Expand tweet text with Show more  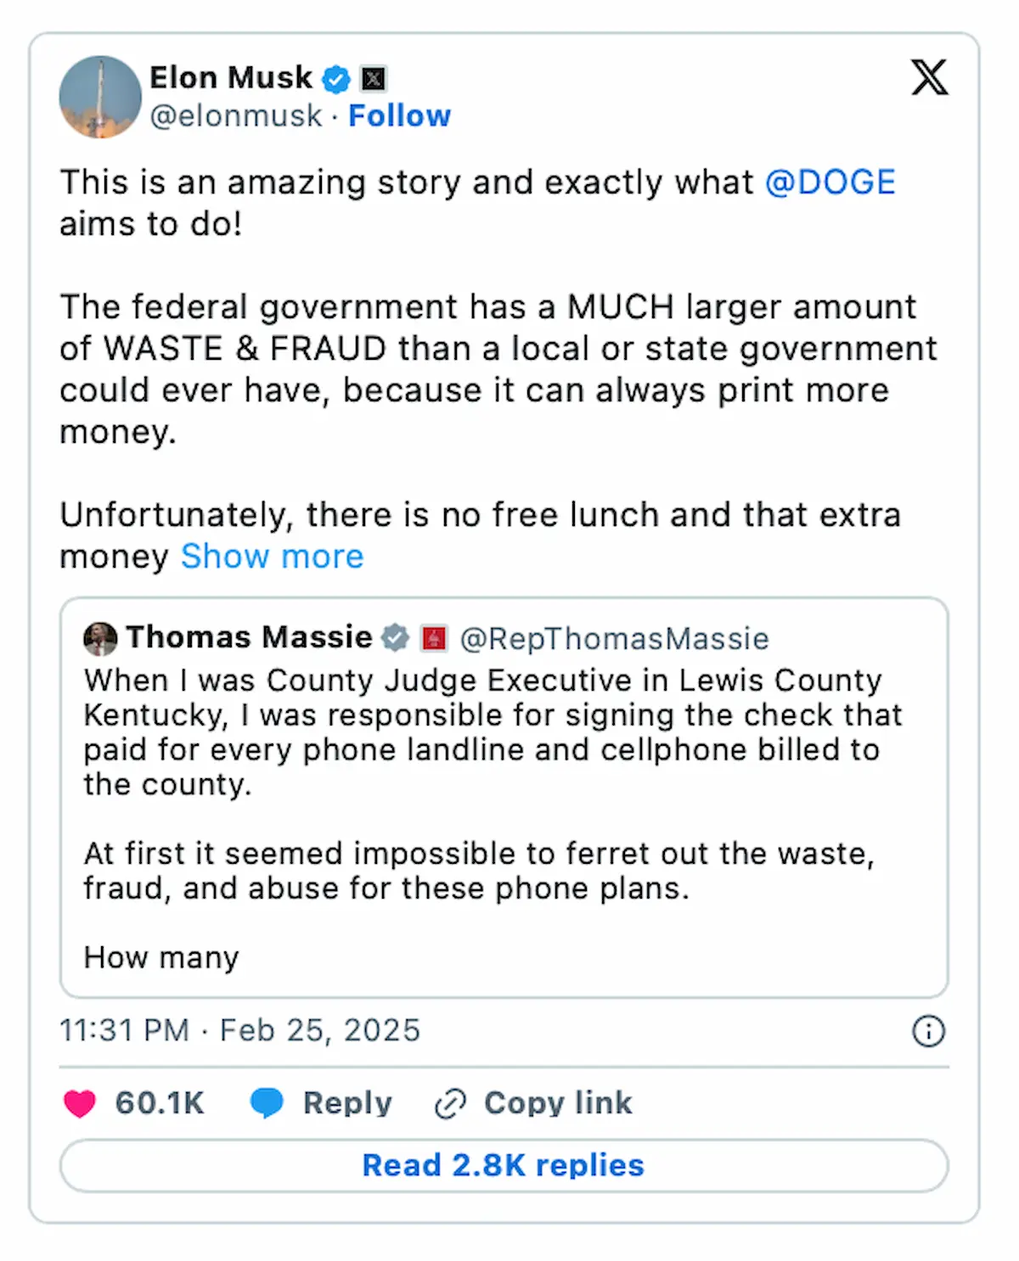click(x=272, y=557)
